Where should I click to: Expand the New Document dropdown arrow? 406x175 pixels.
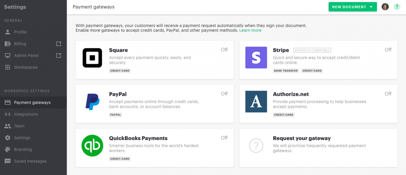point(371,7)
